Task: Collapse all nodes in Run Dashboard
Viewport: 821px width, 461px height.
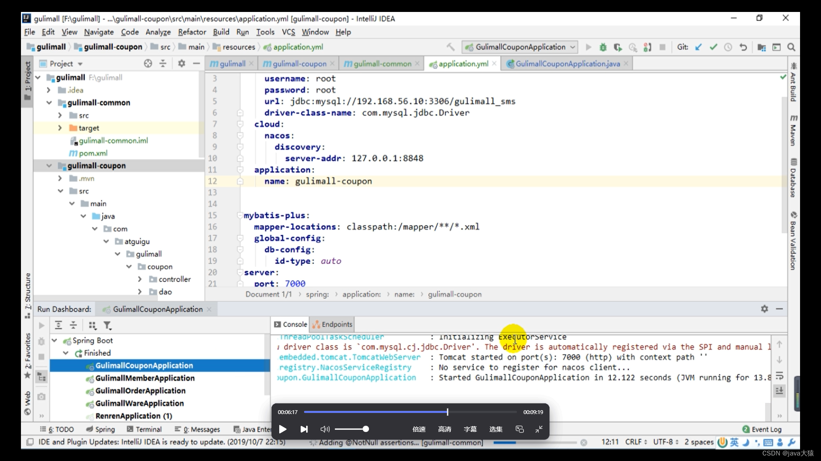Action: pyautogui.click(x=74, y=325)
